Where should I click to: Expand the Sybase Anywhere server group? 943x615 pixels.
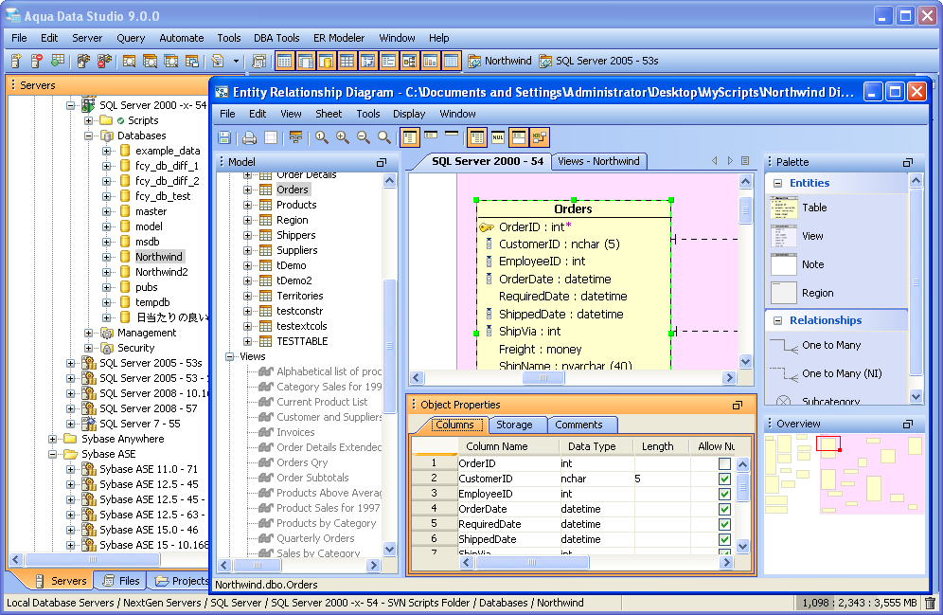point(55,439)
